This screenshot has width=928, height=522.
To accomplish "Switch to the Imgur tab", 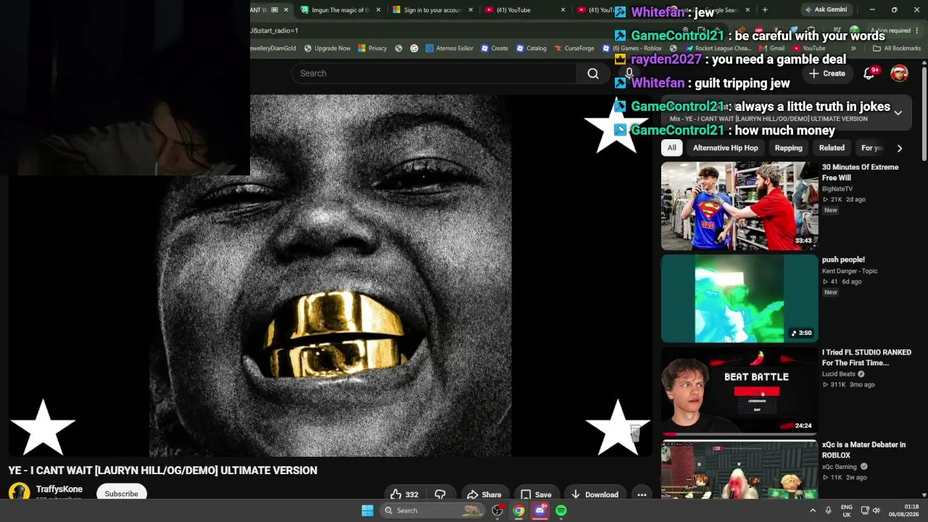I will coord(340,10).
